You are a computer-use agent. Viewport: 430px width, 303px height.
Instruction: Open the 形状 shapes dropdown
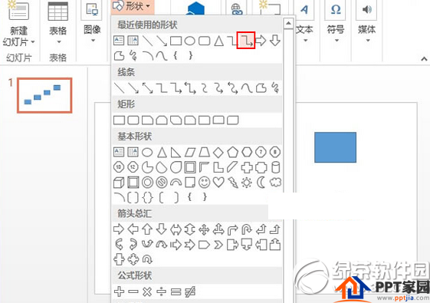(x=133, y=6)
